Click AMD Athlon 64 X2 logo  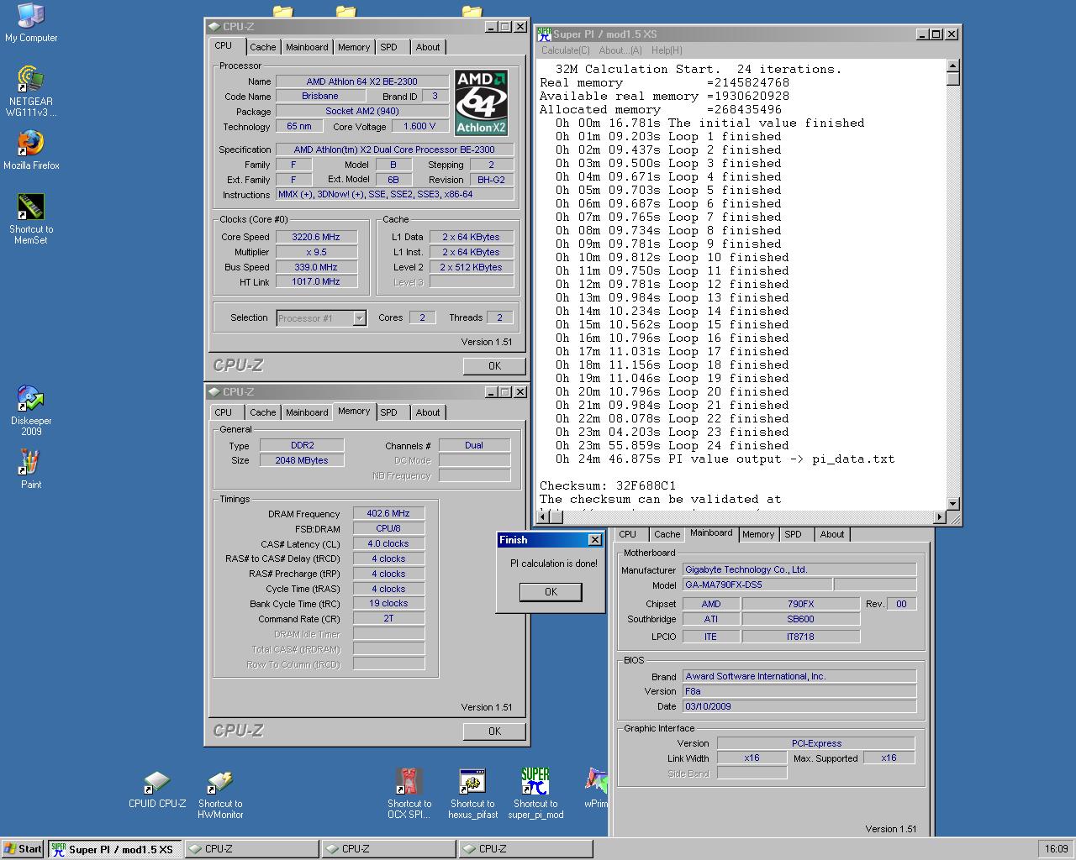[481, 102]
